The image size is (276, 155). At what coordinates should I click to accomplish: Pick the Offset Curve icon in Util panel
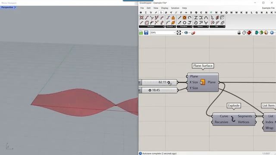(222, 22)
